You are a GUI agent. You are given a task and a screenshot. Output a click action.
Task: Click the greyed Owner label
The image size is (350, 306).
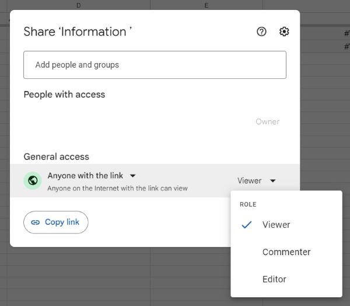pyautogui.click(x=267, y=121)
